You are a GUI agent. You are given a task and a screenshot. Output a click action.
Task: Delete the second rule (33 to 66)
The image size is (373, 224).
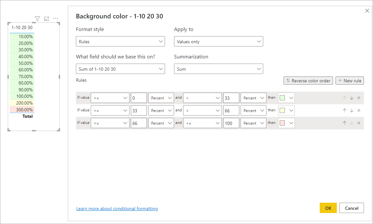[359, 110]
